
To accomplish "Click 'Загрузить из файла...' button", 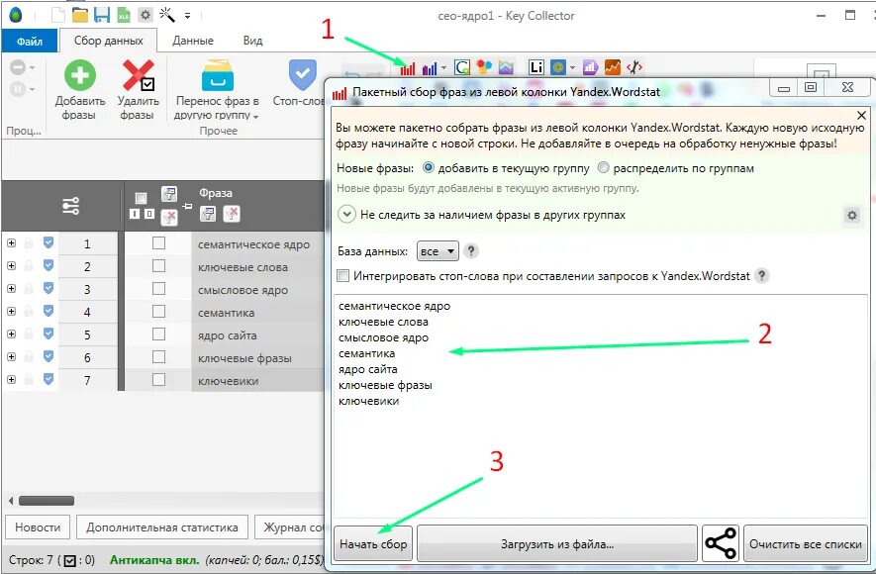I will pyautogui.click(x=557, y=543).
